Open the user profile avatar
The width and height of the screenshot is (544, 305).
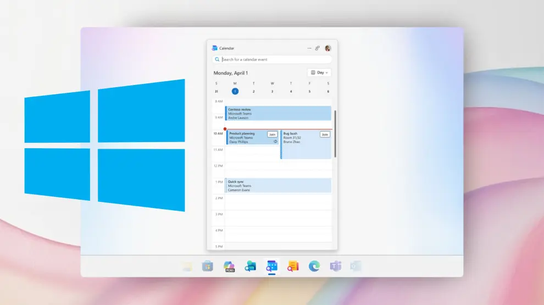coord(328,48)
